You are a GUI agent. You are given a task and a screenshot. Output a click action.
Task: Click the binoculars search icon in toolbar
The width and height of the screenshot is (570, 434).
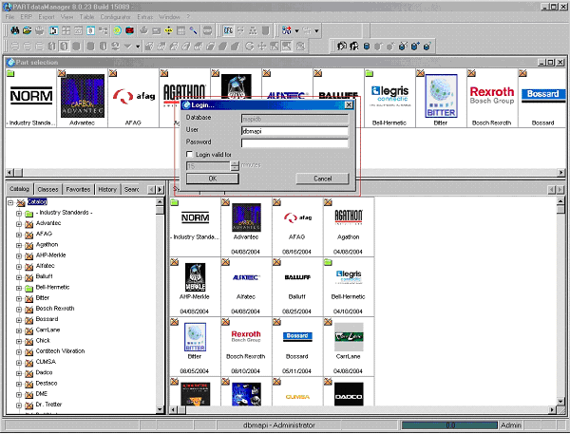14,30
